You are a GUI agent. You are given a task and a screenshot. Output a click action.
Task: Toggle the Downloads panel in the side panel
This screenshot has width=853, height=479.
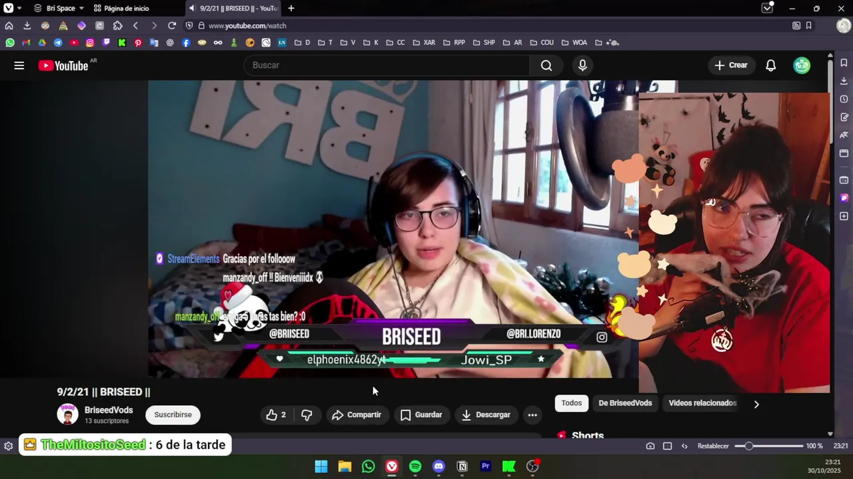pyautogui.click(x=844, y=80)
